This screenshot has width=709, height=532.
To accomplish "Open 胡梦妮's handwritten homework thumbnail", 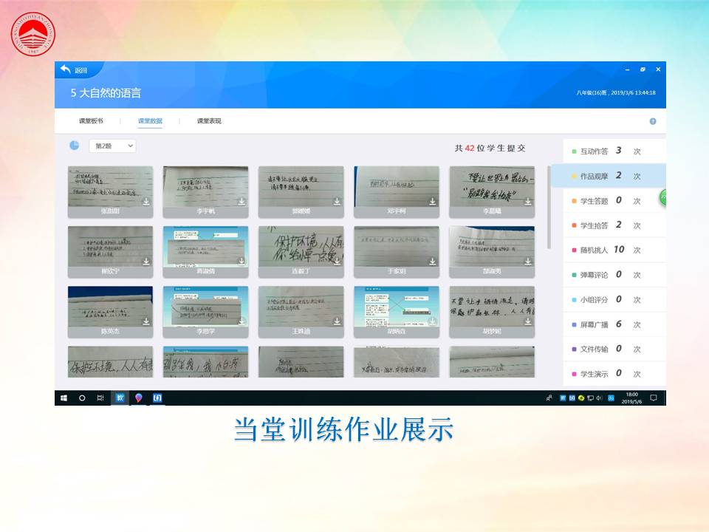I will [492, 307].
